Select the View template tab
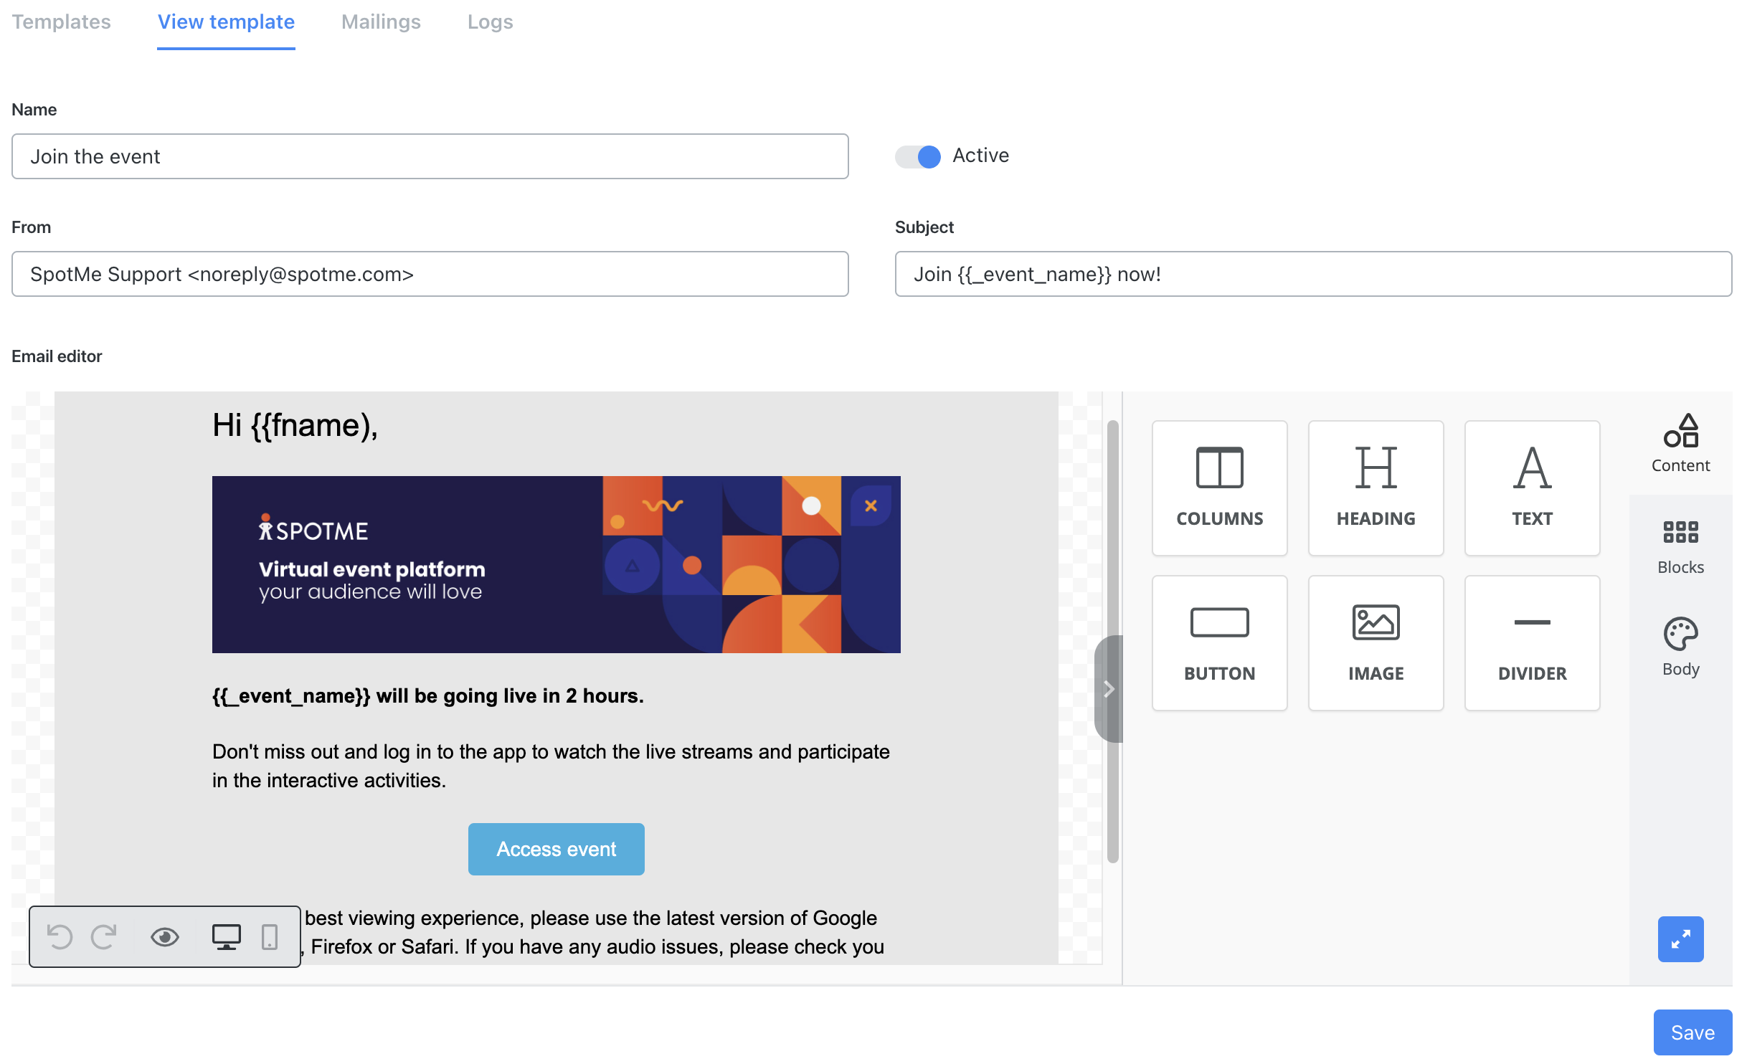Image resolution: width=1747 pixels, height=1064 pixels. point(226,22)
